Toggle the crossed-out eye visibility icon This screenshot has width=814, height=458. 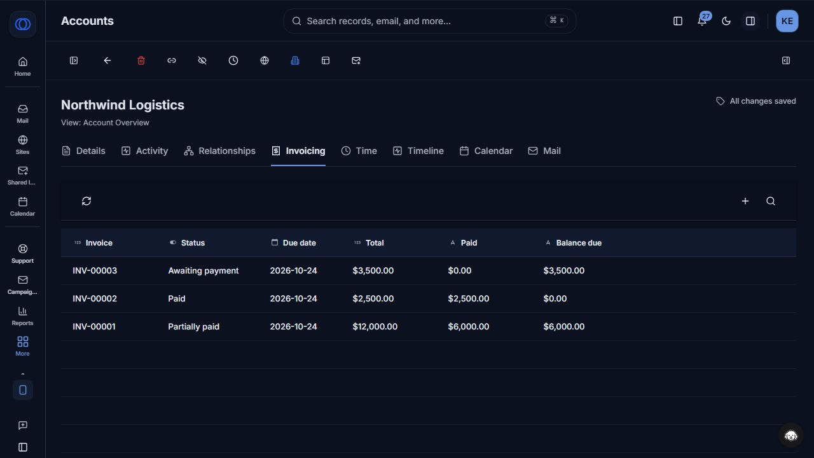(202, 60)
